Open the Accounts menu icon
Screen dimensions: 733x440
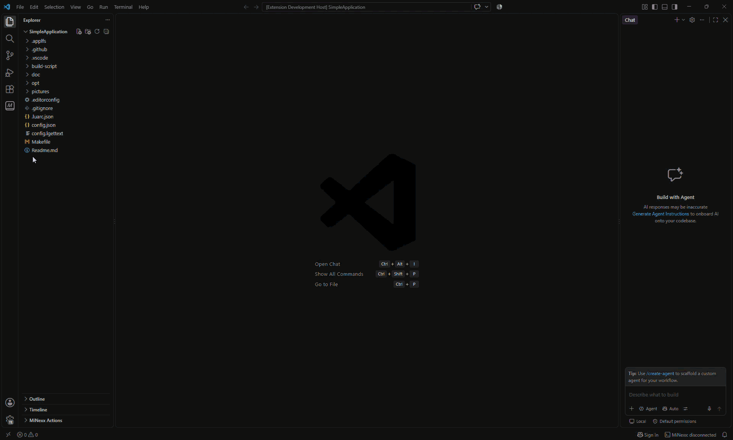10,403
